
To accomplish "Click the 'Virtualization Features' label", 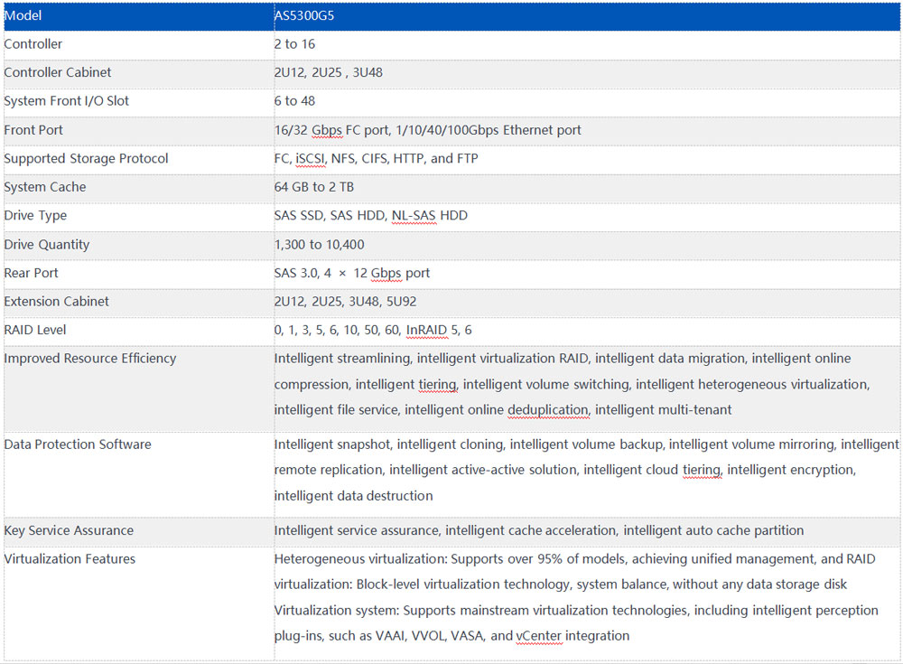I will coord(70,558).
